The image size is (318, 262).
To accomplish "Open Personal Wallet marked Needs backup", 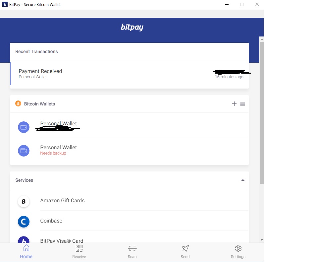I will [130, 151].
